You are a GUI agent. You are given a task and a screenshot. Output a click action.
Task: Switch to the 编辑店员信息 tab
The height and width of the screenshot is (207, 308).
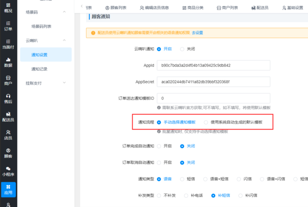[154, 8]
